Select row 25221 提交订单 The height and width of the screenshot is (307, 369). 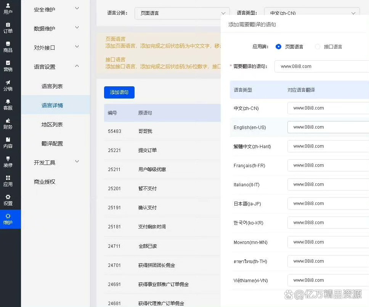coord(162,150)
